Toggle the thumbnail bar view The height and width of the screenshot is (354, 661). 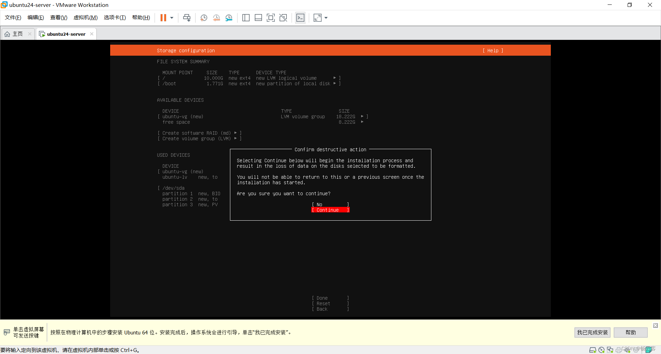point(258,18)
